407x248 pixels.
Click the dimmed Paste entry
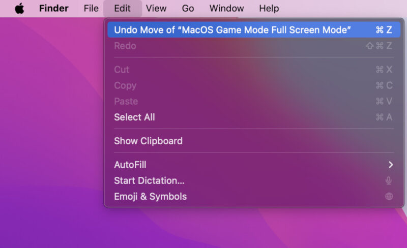(x=254, y=101)
